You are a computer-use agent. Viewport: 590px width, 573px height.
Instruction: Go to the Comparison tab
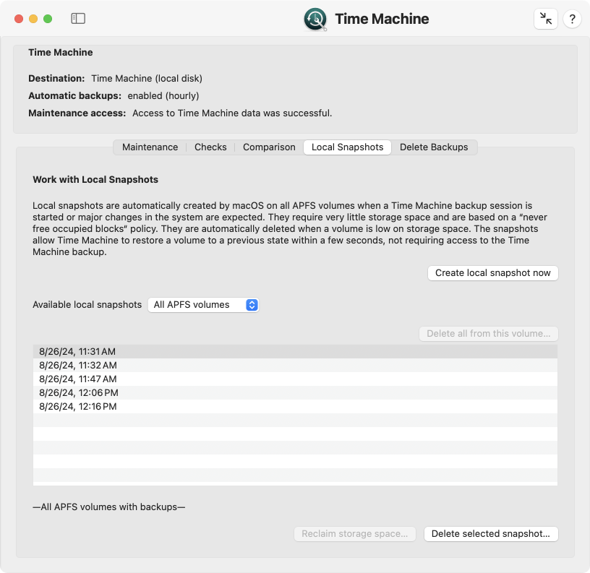coord(269,147)
